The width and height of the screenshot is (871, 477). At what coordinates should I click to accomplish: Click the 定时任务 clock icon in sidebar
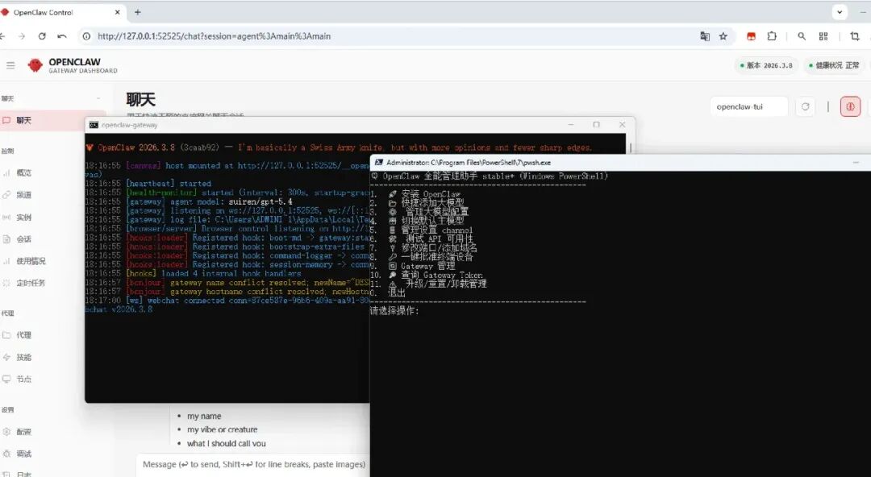coord(6,283)
